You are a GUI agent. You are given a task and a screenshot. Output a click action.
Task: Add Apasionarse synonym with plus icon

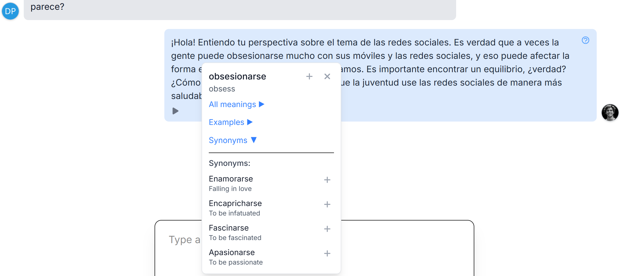click(x=327, y=253)
